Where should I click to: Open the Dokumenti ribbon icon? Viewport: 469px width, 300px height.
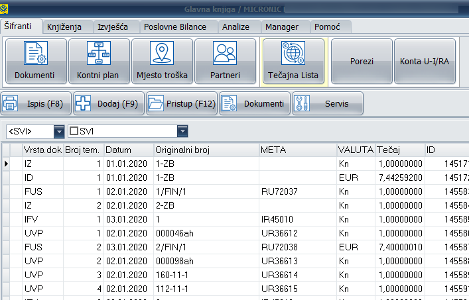tap(34, 54)
